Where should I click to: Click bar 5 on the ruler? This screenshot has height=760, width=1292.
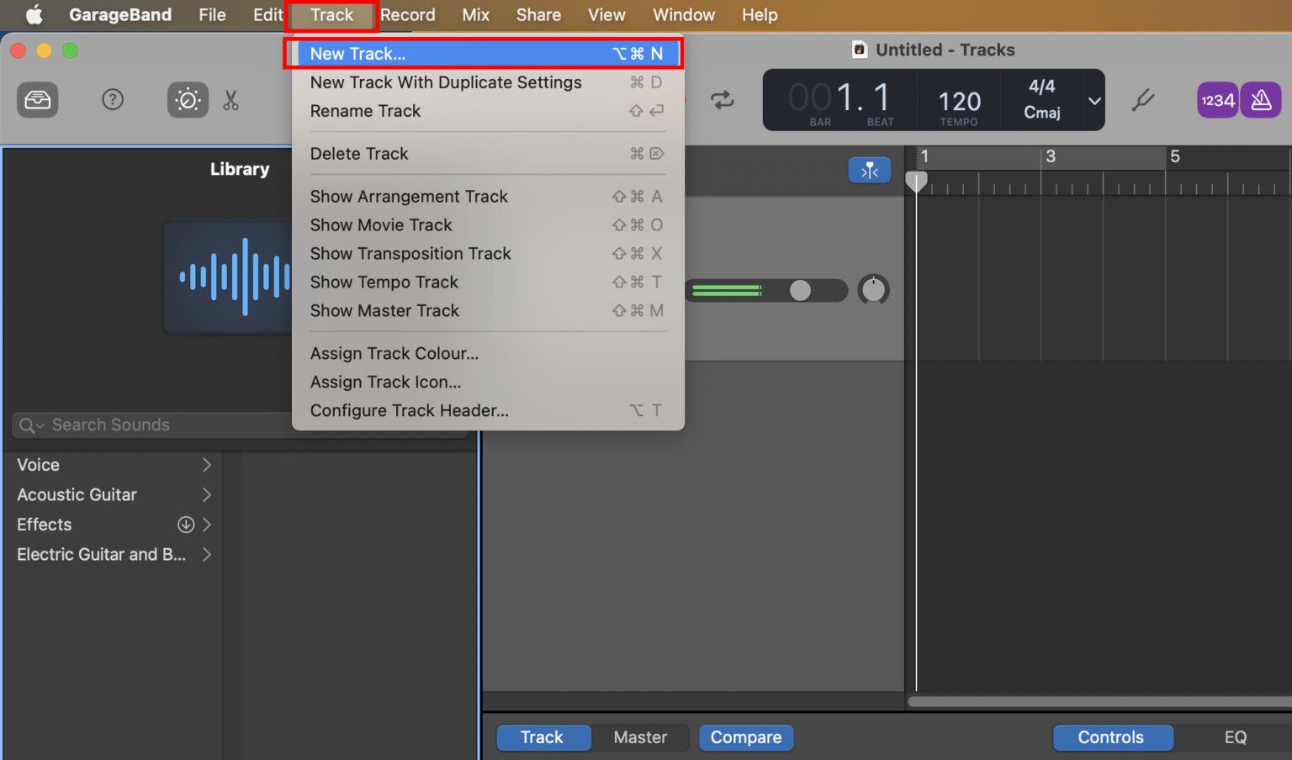1175,156
